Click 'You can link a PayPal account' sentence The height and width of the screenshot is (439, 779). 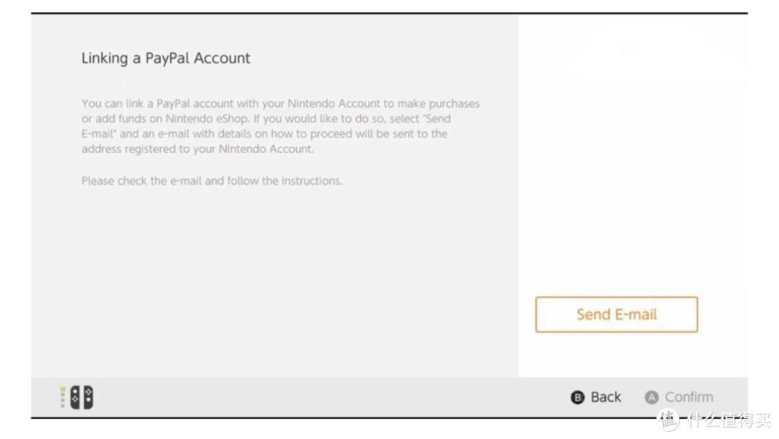tap(166, 104)
